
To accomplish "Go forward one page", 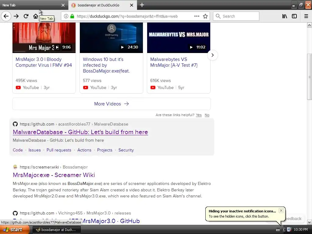I will click(x=16, y=16).
